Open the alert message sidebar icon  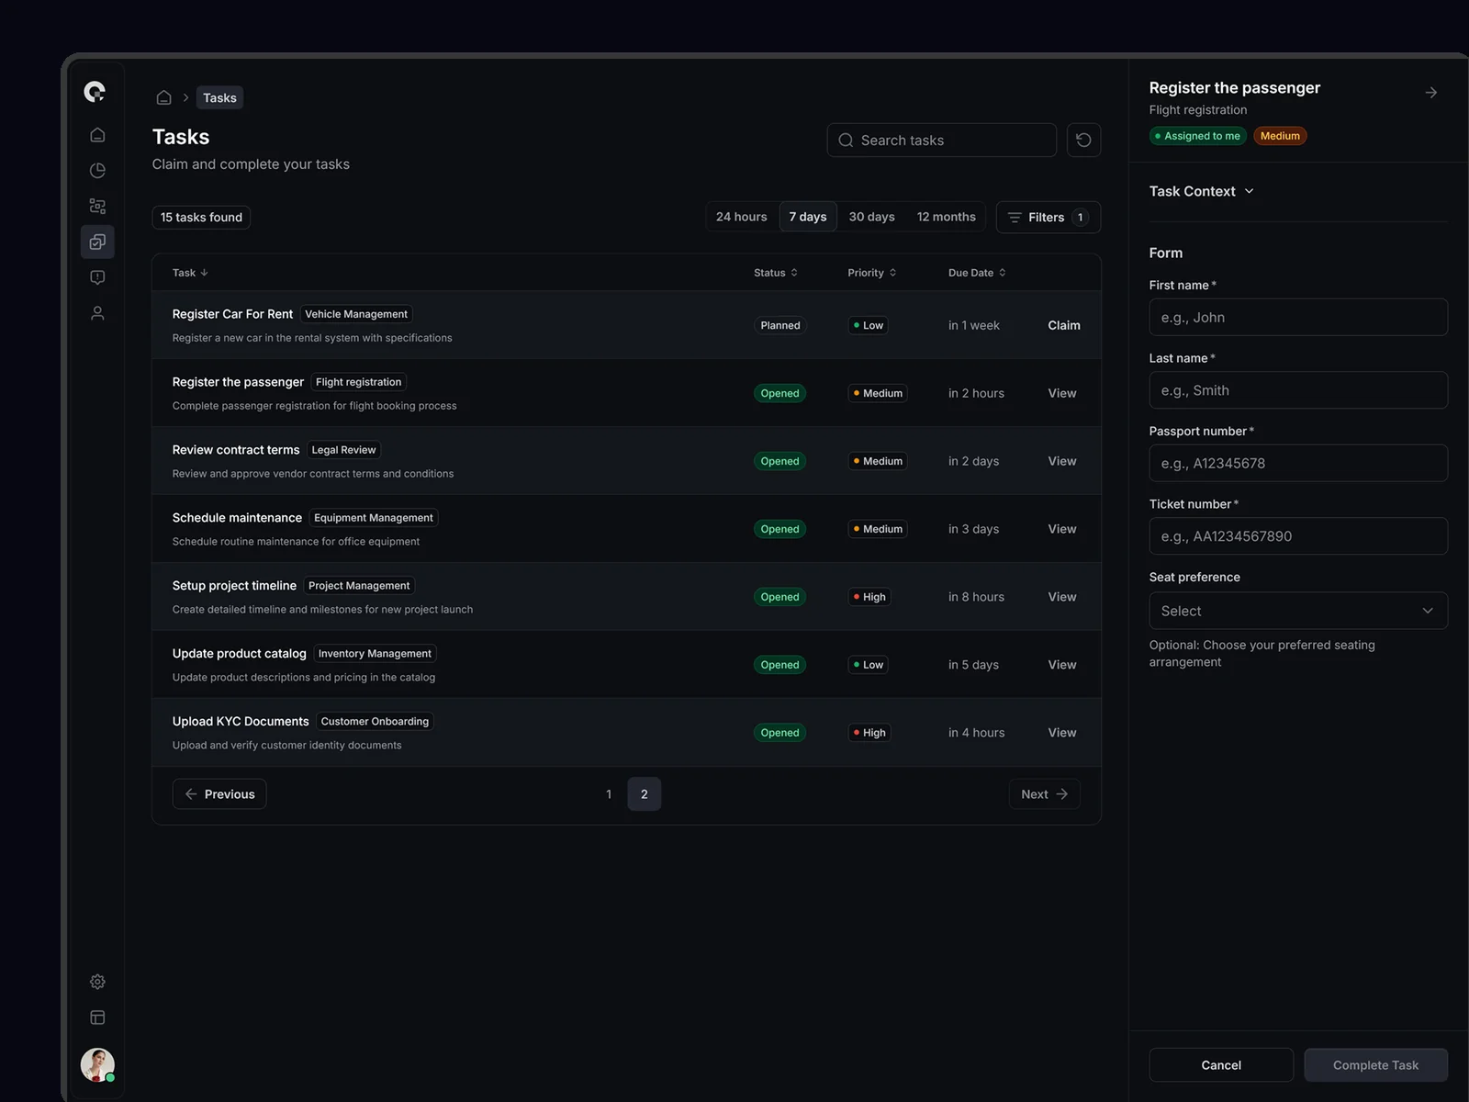coord(97,277)
